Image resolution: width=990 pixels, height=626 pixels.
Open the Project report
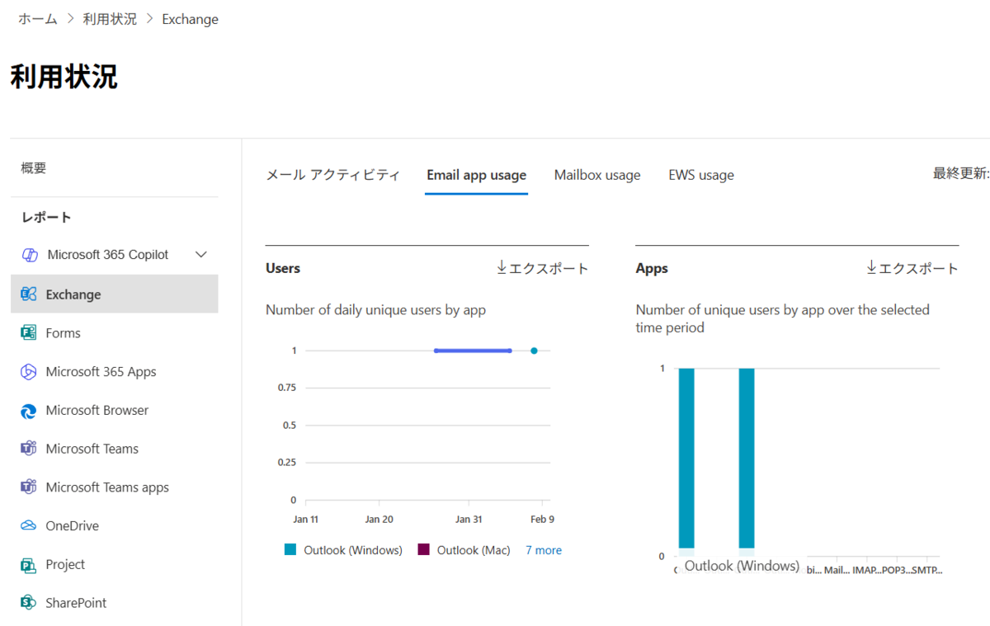[65, 565]
